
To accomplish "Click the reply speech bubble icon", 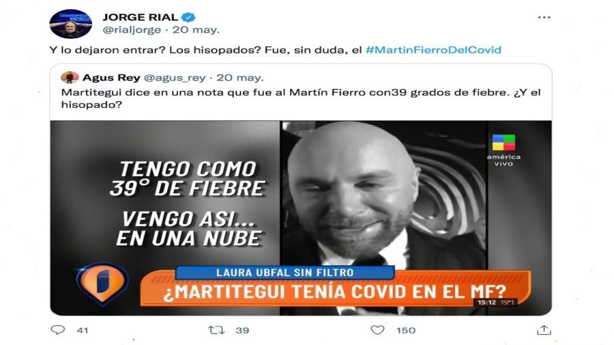I will (57, 330).
